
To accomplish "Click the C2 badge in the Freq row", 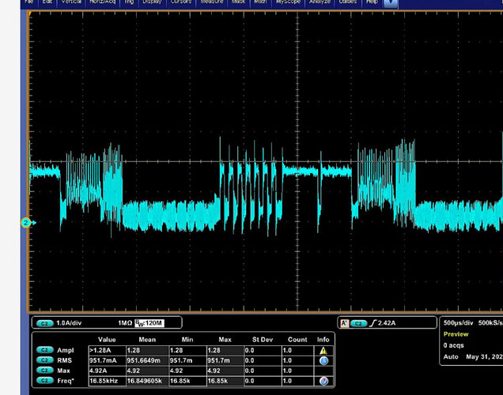I will 45,381.
